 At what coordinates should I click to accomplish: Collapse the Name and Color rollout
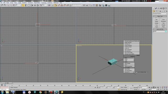(x=160, y=29)
